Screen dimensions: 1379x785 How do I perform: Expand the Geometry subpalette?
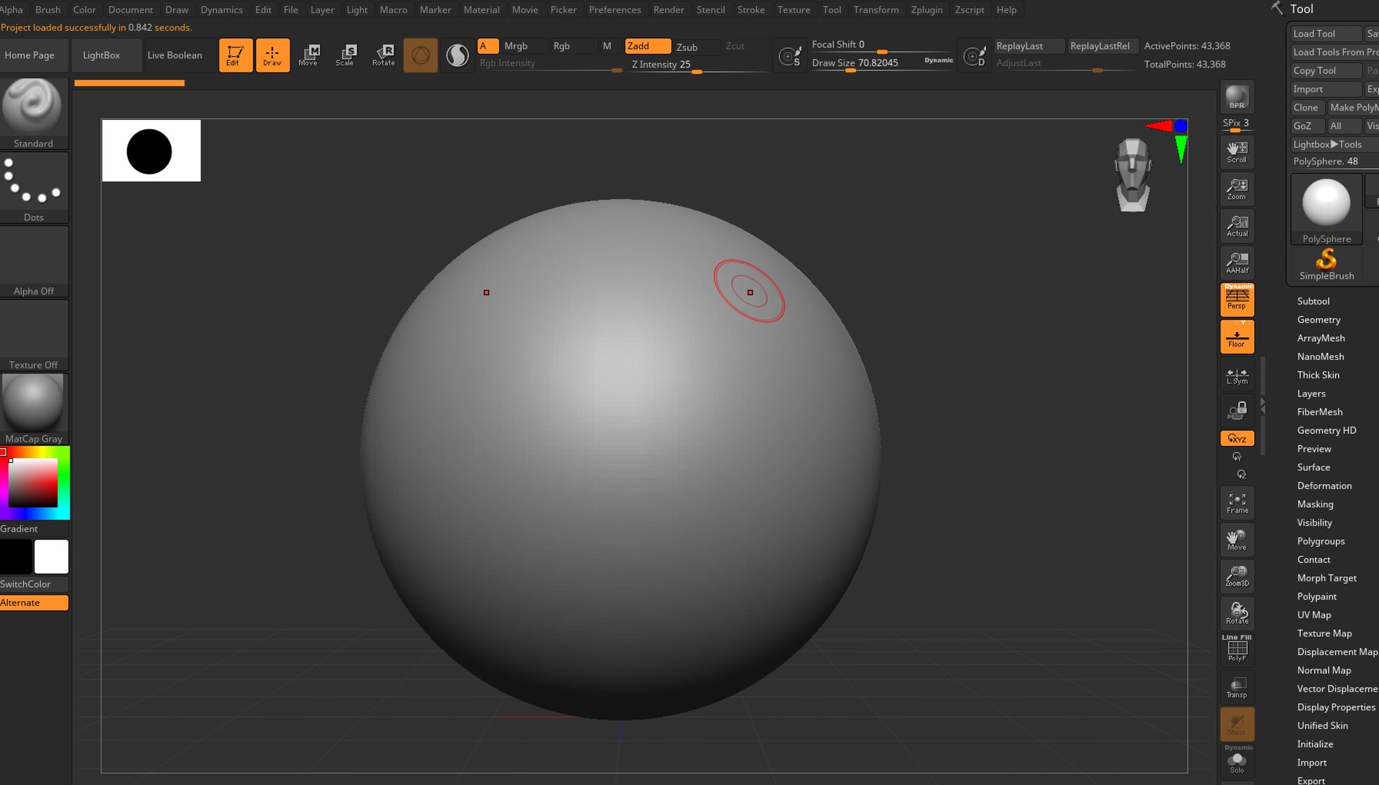pos(1319,320)
